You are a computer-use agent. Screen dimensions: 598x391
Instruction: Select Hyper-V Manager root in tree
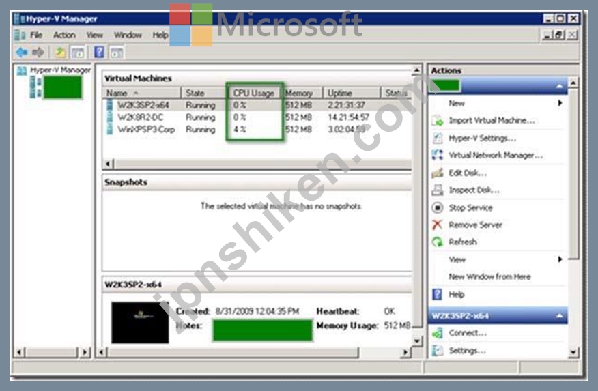point(60,70)
